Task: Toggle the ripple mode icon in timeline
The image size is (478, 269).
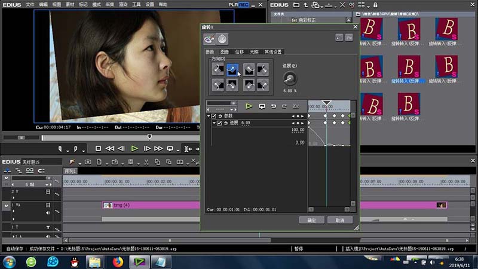Action: (x=19, y=170)
